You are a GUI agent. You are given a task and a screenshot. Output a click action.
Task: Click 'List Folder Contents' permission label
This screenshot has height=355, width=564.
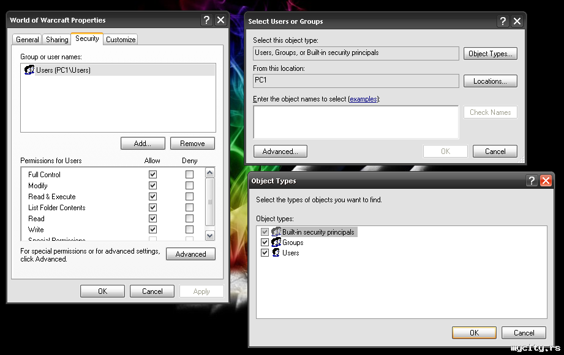pyautogui.click(x=57, y=208)
